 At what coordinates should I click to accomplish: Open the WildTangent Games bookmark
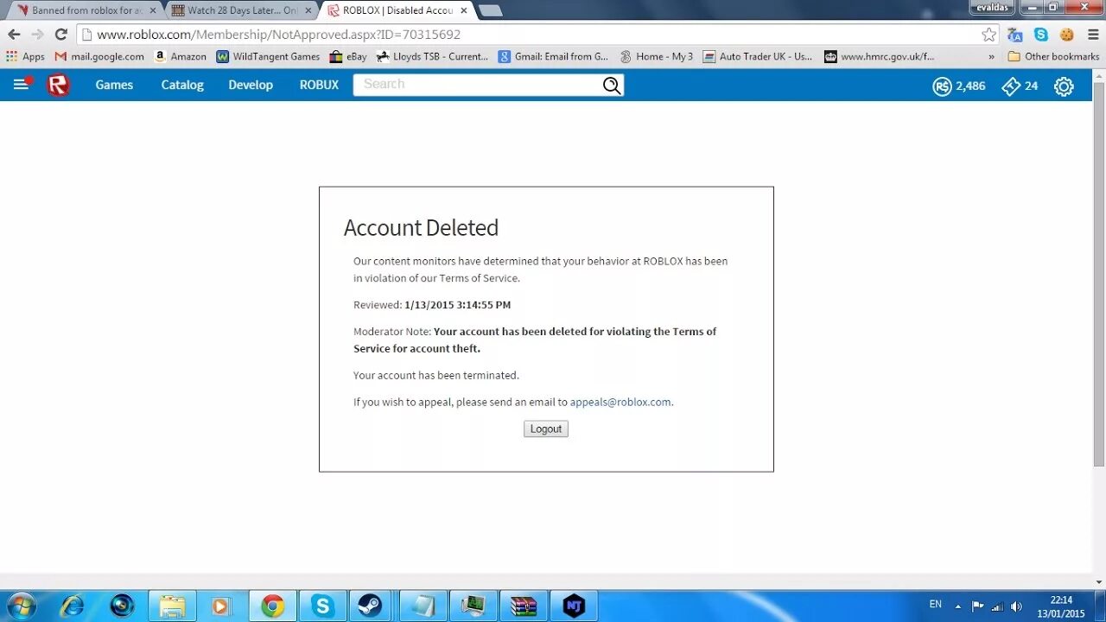[x=268, y=56]
